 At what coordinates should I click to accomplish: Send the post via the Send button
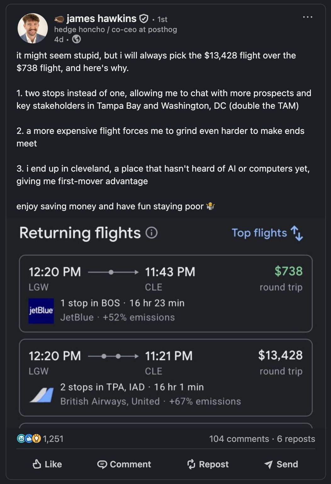pyautogui.click(x=281, y=464)
